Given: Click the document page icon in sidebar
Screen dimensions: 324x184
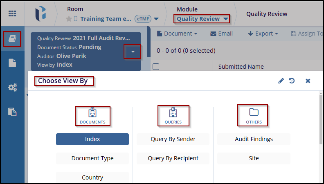Looking at the screenshot, I should 12,63.
